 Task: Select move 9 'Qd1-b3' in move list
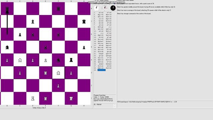coord(101,29)
